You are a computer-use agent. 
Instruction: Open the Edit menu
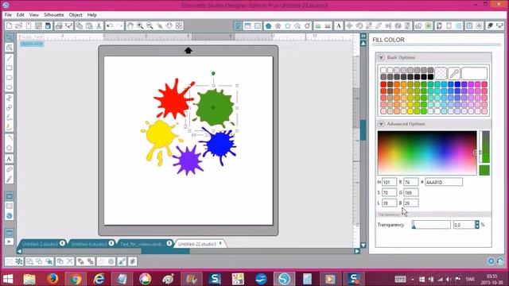(x=20, y=15)
